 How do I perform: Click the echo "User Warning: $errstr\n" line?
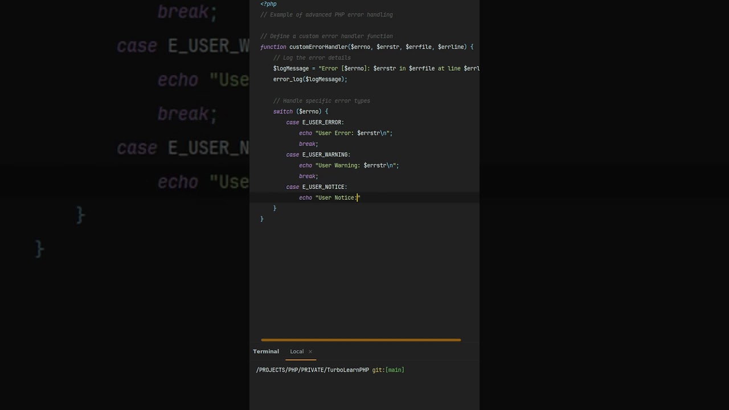[x=349, y=165]
